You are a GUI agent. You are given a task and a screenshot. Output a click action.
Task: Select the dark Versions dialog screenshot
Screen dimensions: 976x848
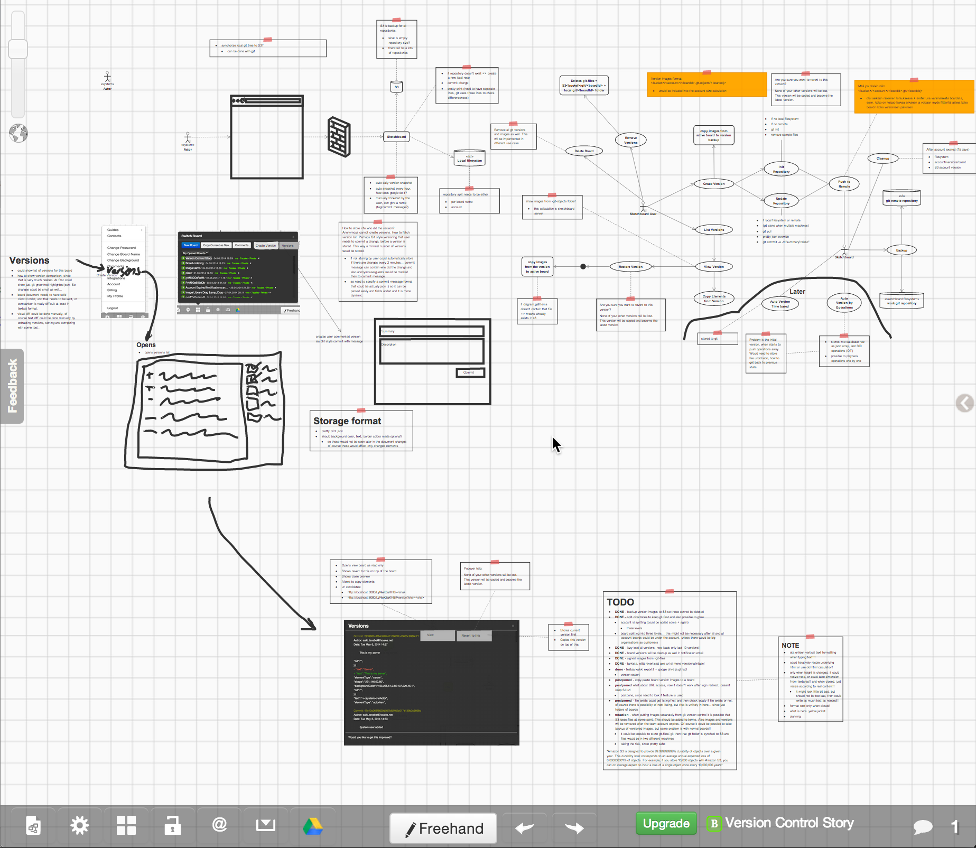point(431,683)
